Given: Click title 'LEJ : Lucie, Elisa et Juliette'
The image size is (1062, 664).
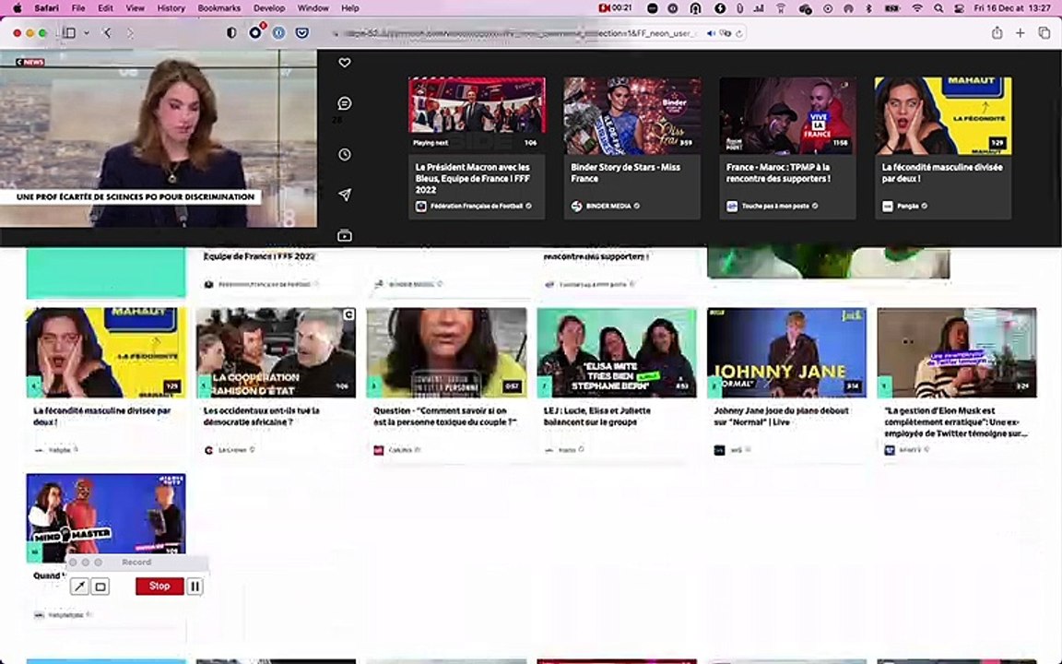Looking at the screenshot, I should [596, 416].
